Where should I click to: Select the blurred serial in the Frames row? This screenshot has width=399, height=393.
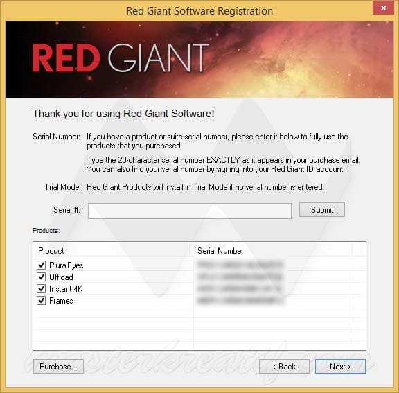pyautogui.click(x=240, y=300)
